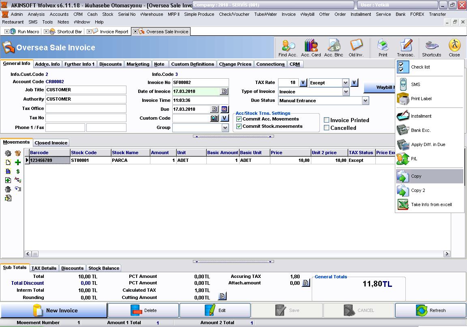Open the Shortcuts toolbar icon
467x327 pixels.
(x=432, y=48)
